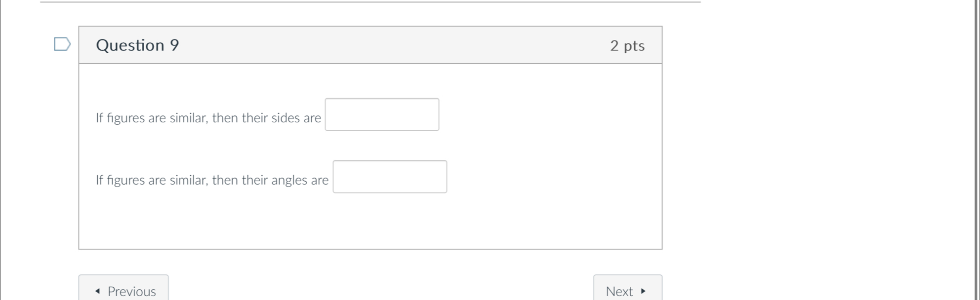Click the right arrow icon beside Next
The image size is (980, 300).
pyautogui.click(x=643, y=291)
